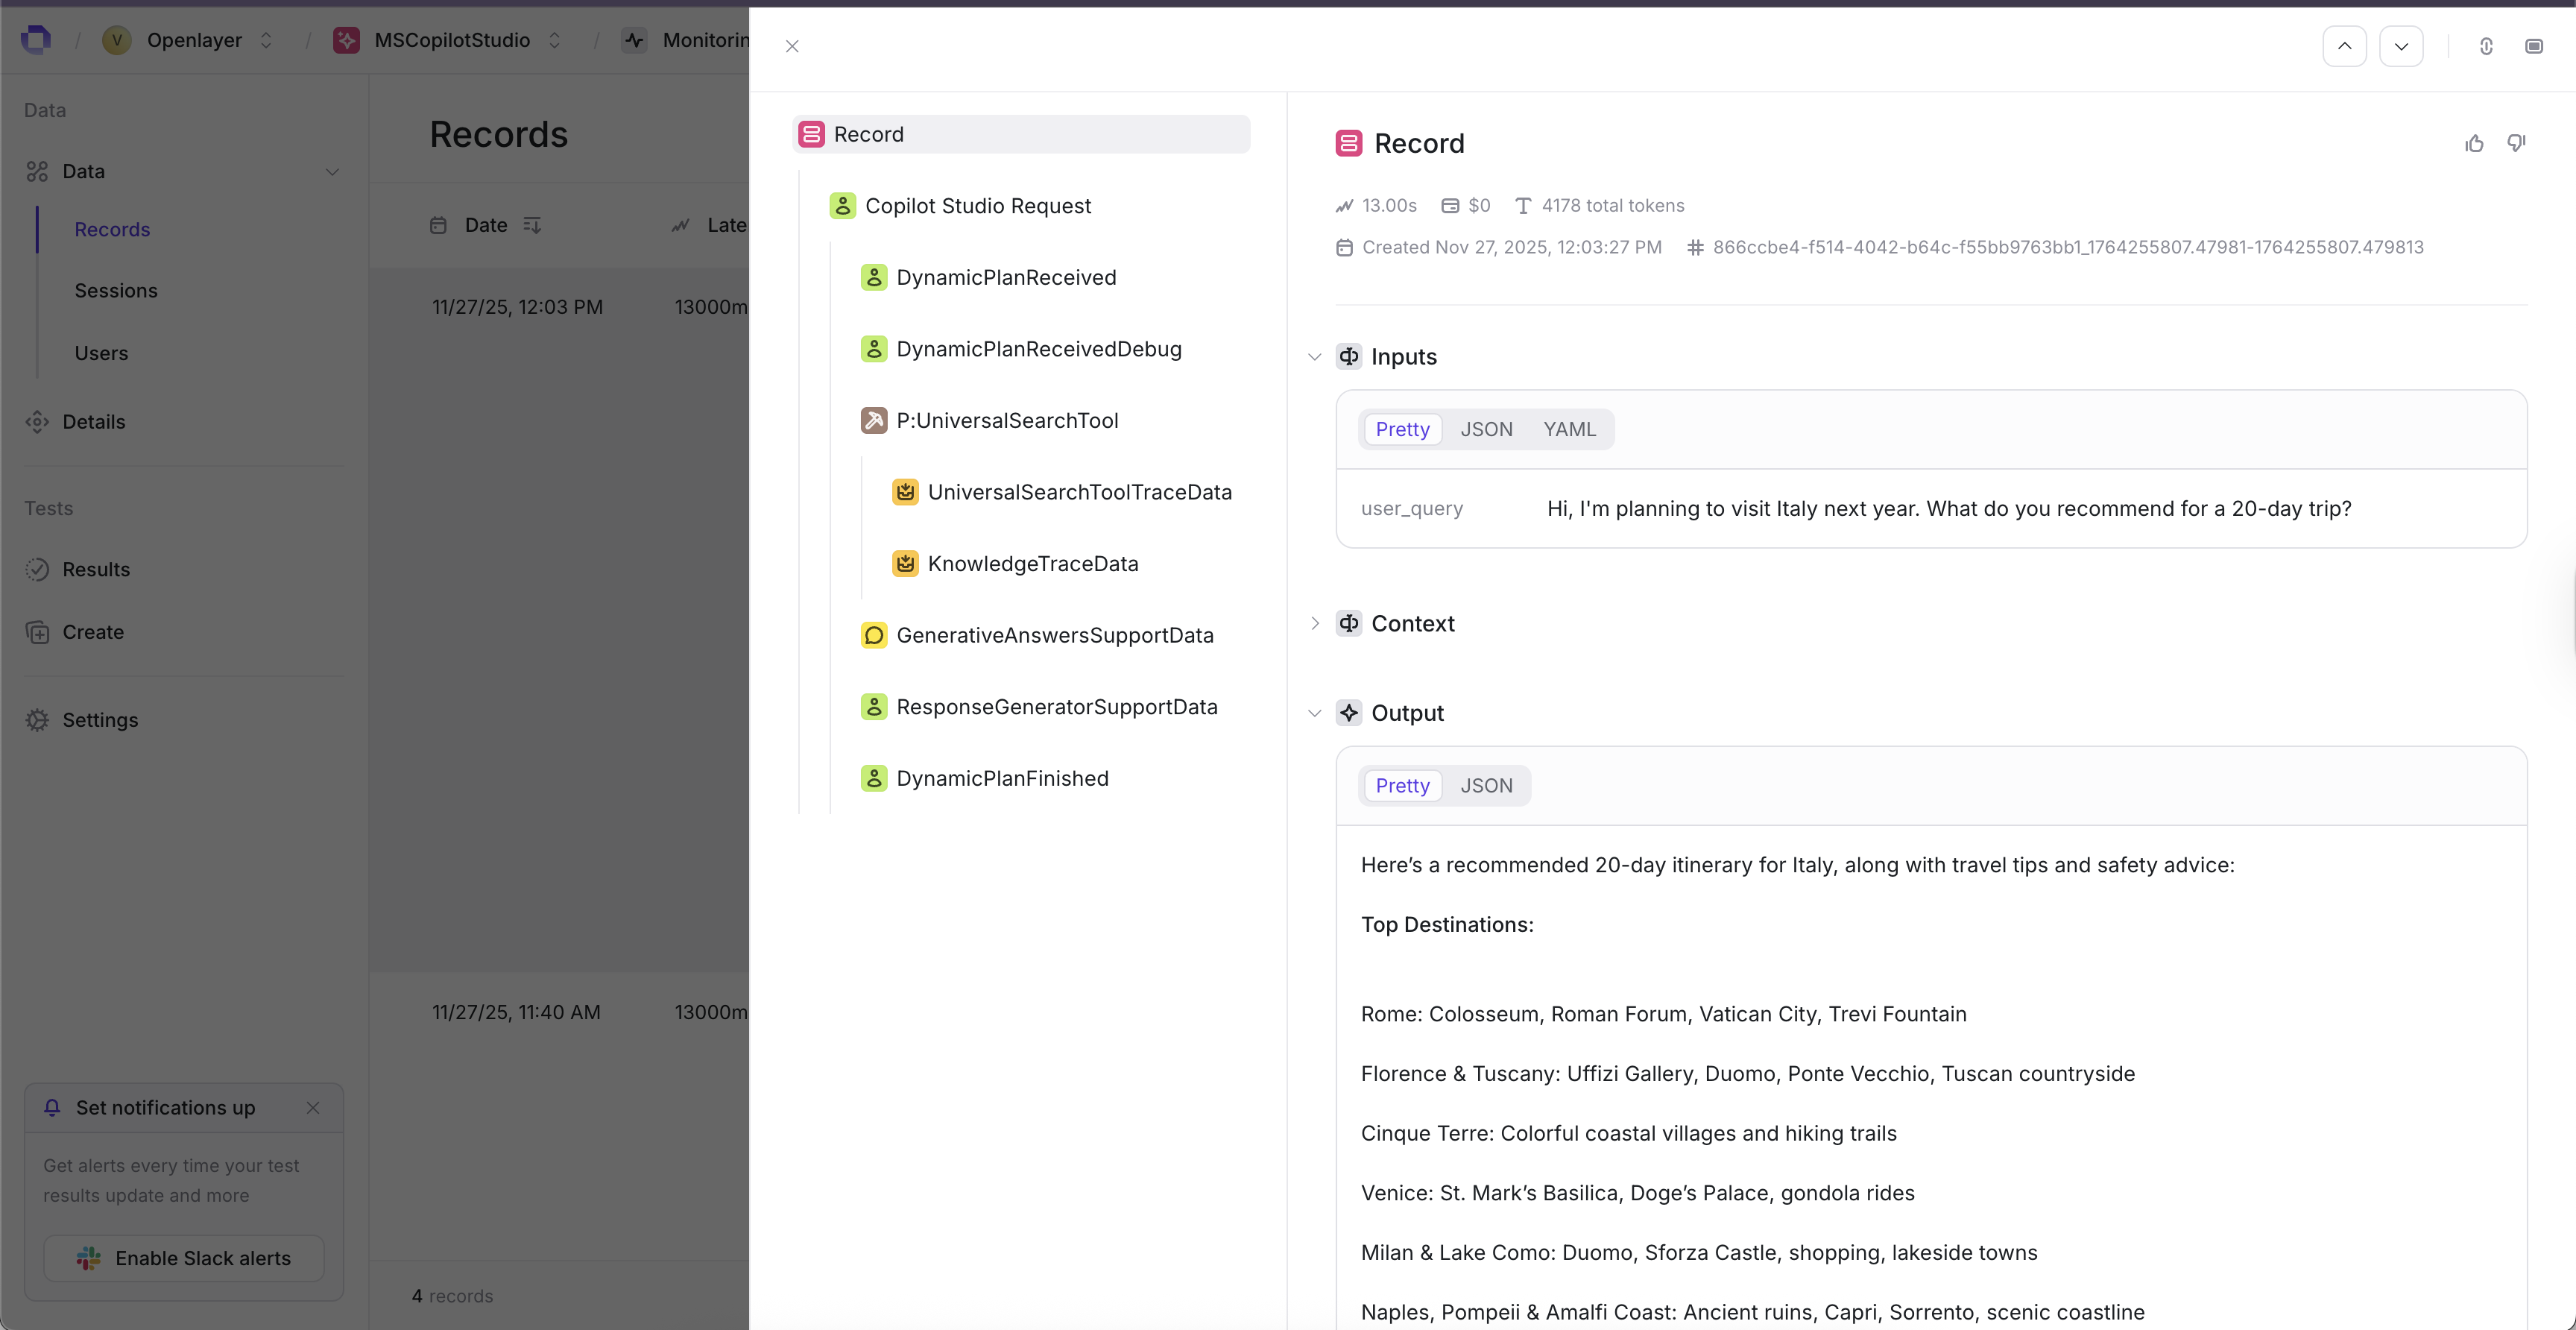Viewport: 2576px width, 1330px height.
Task: Collapse the Inputs section
Action: click(x=1313, y=356)
